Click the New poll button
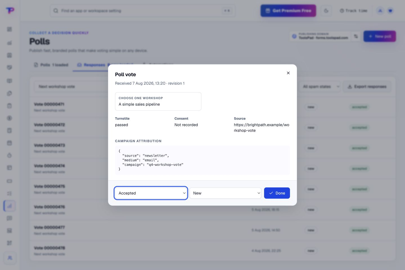 tap(380, 36)
